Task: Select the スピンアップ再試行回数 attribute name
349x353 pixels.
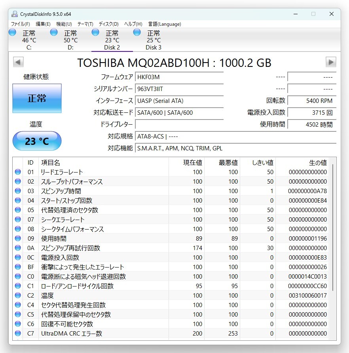Action: pyautogui.click(x=70, y=248)
